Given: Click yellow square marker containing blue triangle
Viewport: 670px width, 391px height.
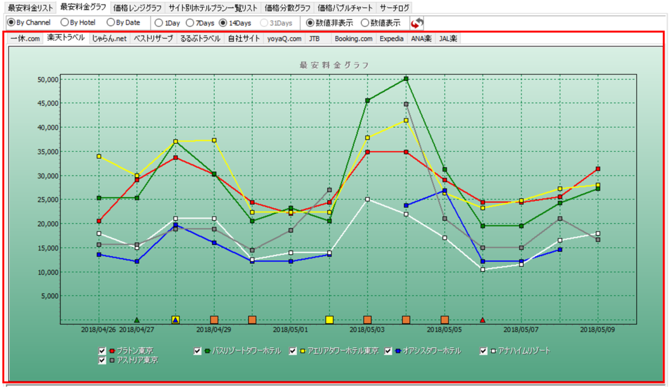Looking at the screenshot, I should pyautogui.click(x=176, y=320).
